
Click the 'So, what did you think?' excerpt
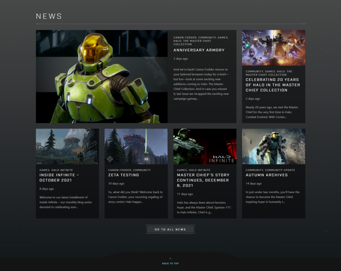point(135,197)
